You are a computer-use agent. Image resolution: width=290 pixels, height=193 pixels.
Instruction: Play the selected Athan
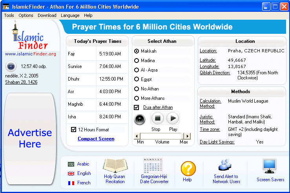point(173,118)
